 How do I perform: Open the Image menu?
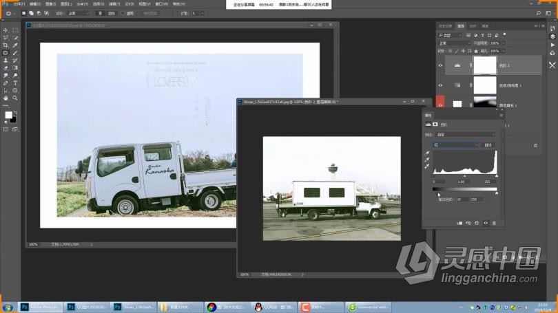click(50, 4)
